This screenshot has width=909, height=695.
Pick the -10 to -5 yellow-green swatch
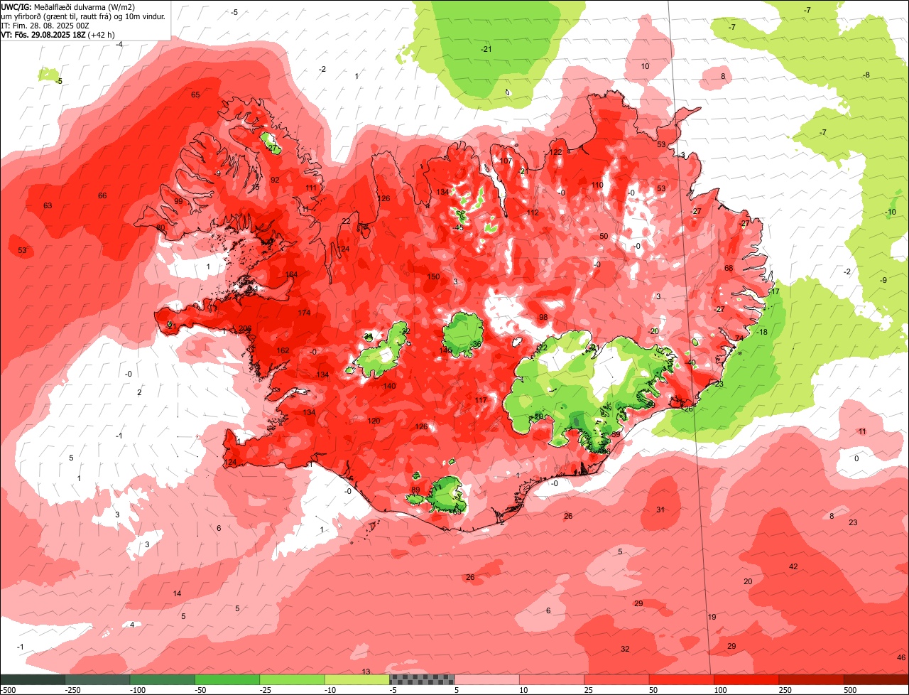pyautogui.click(x=356, y=679)
